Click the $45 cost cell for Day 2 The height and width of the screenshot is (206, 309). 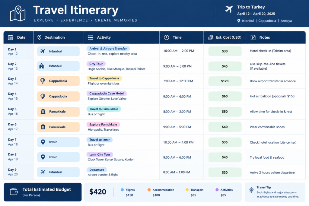225,66
